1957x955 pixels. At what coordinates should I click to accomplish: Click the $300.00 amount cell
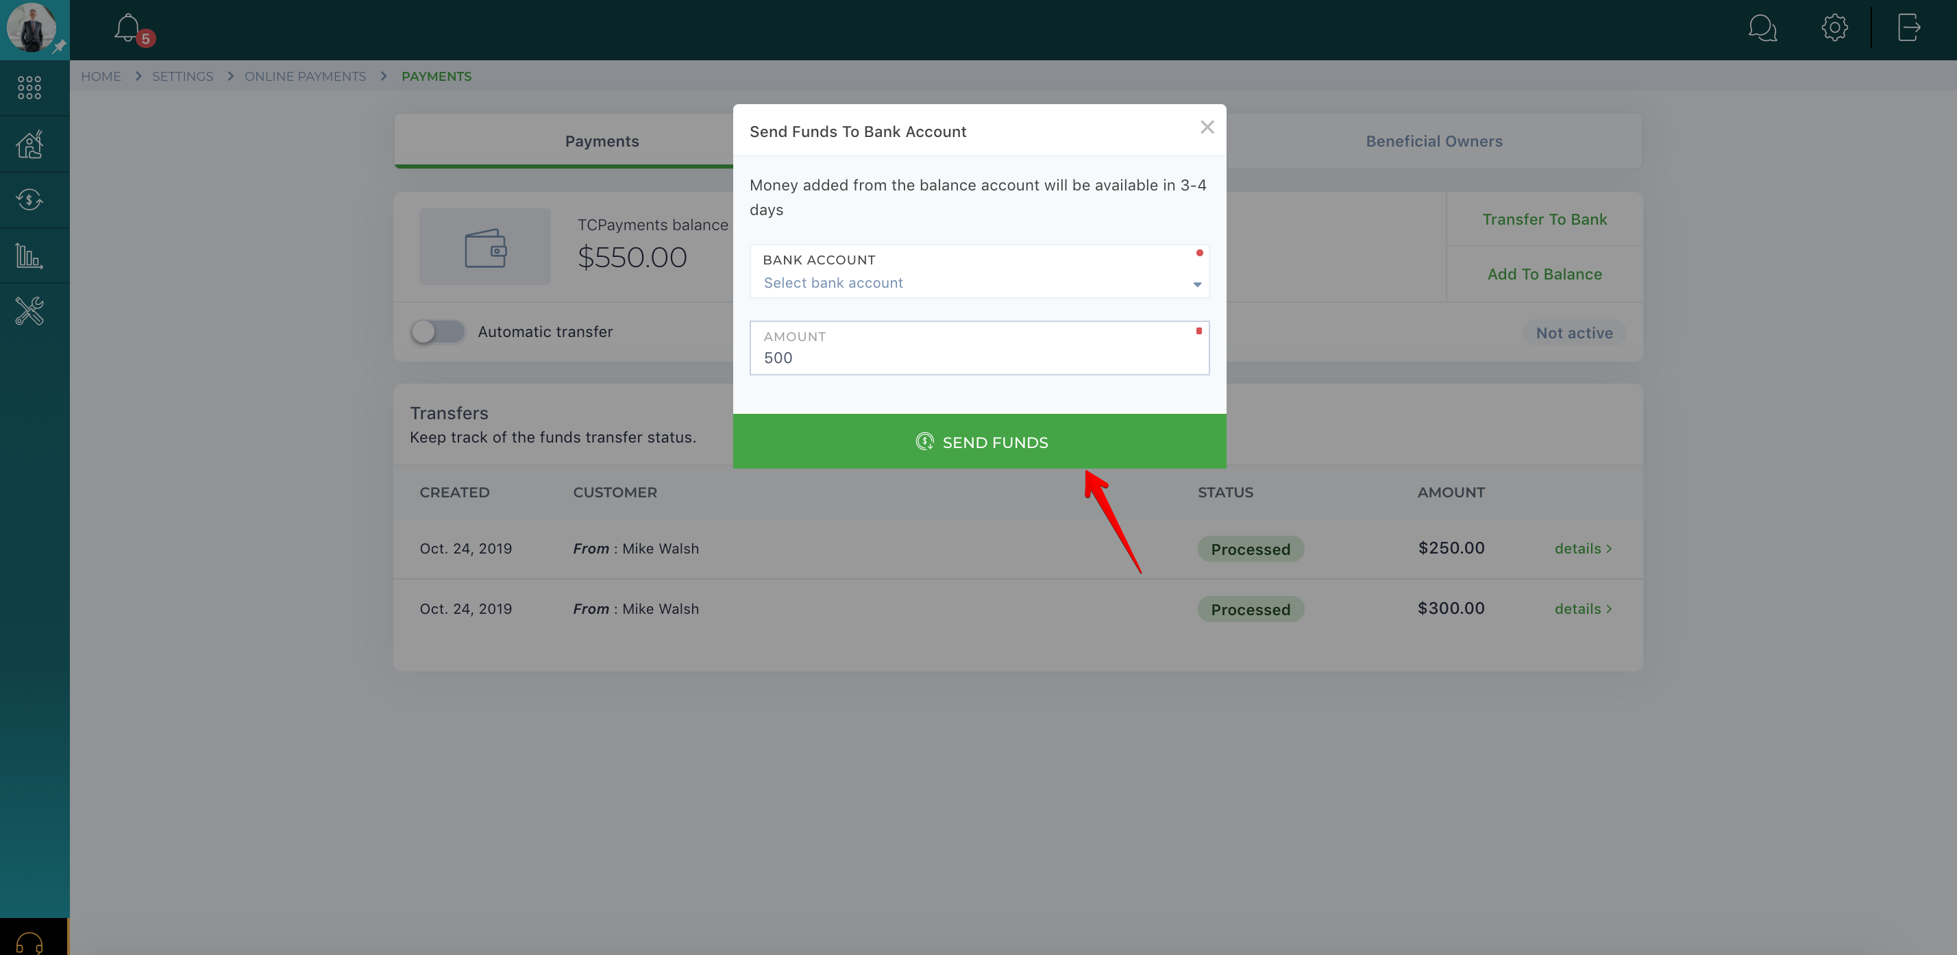pos(1450,608)
